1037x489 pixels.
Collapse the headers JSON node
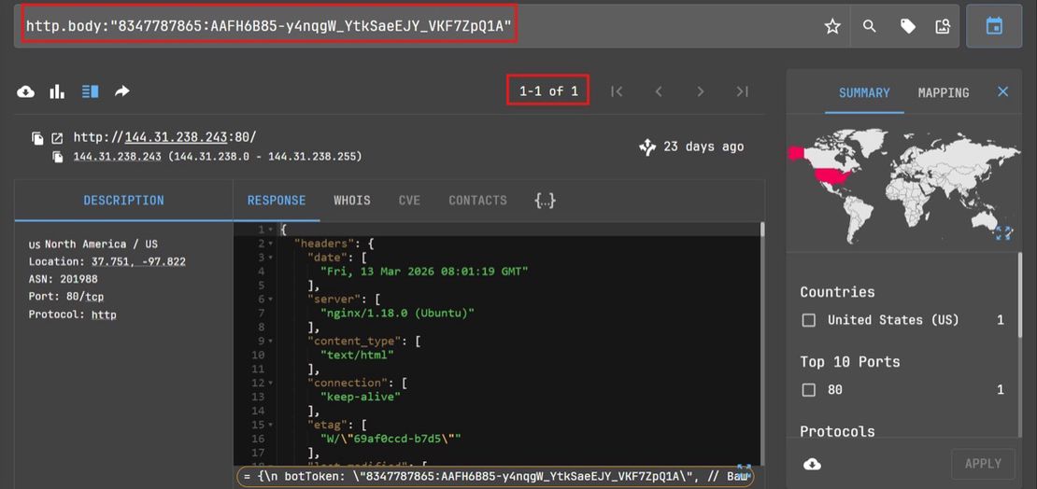(271, 244)
